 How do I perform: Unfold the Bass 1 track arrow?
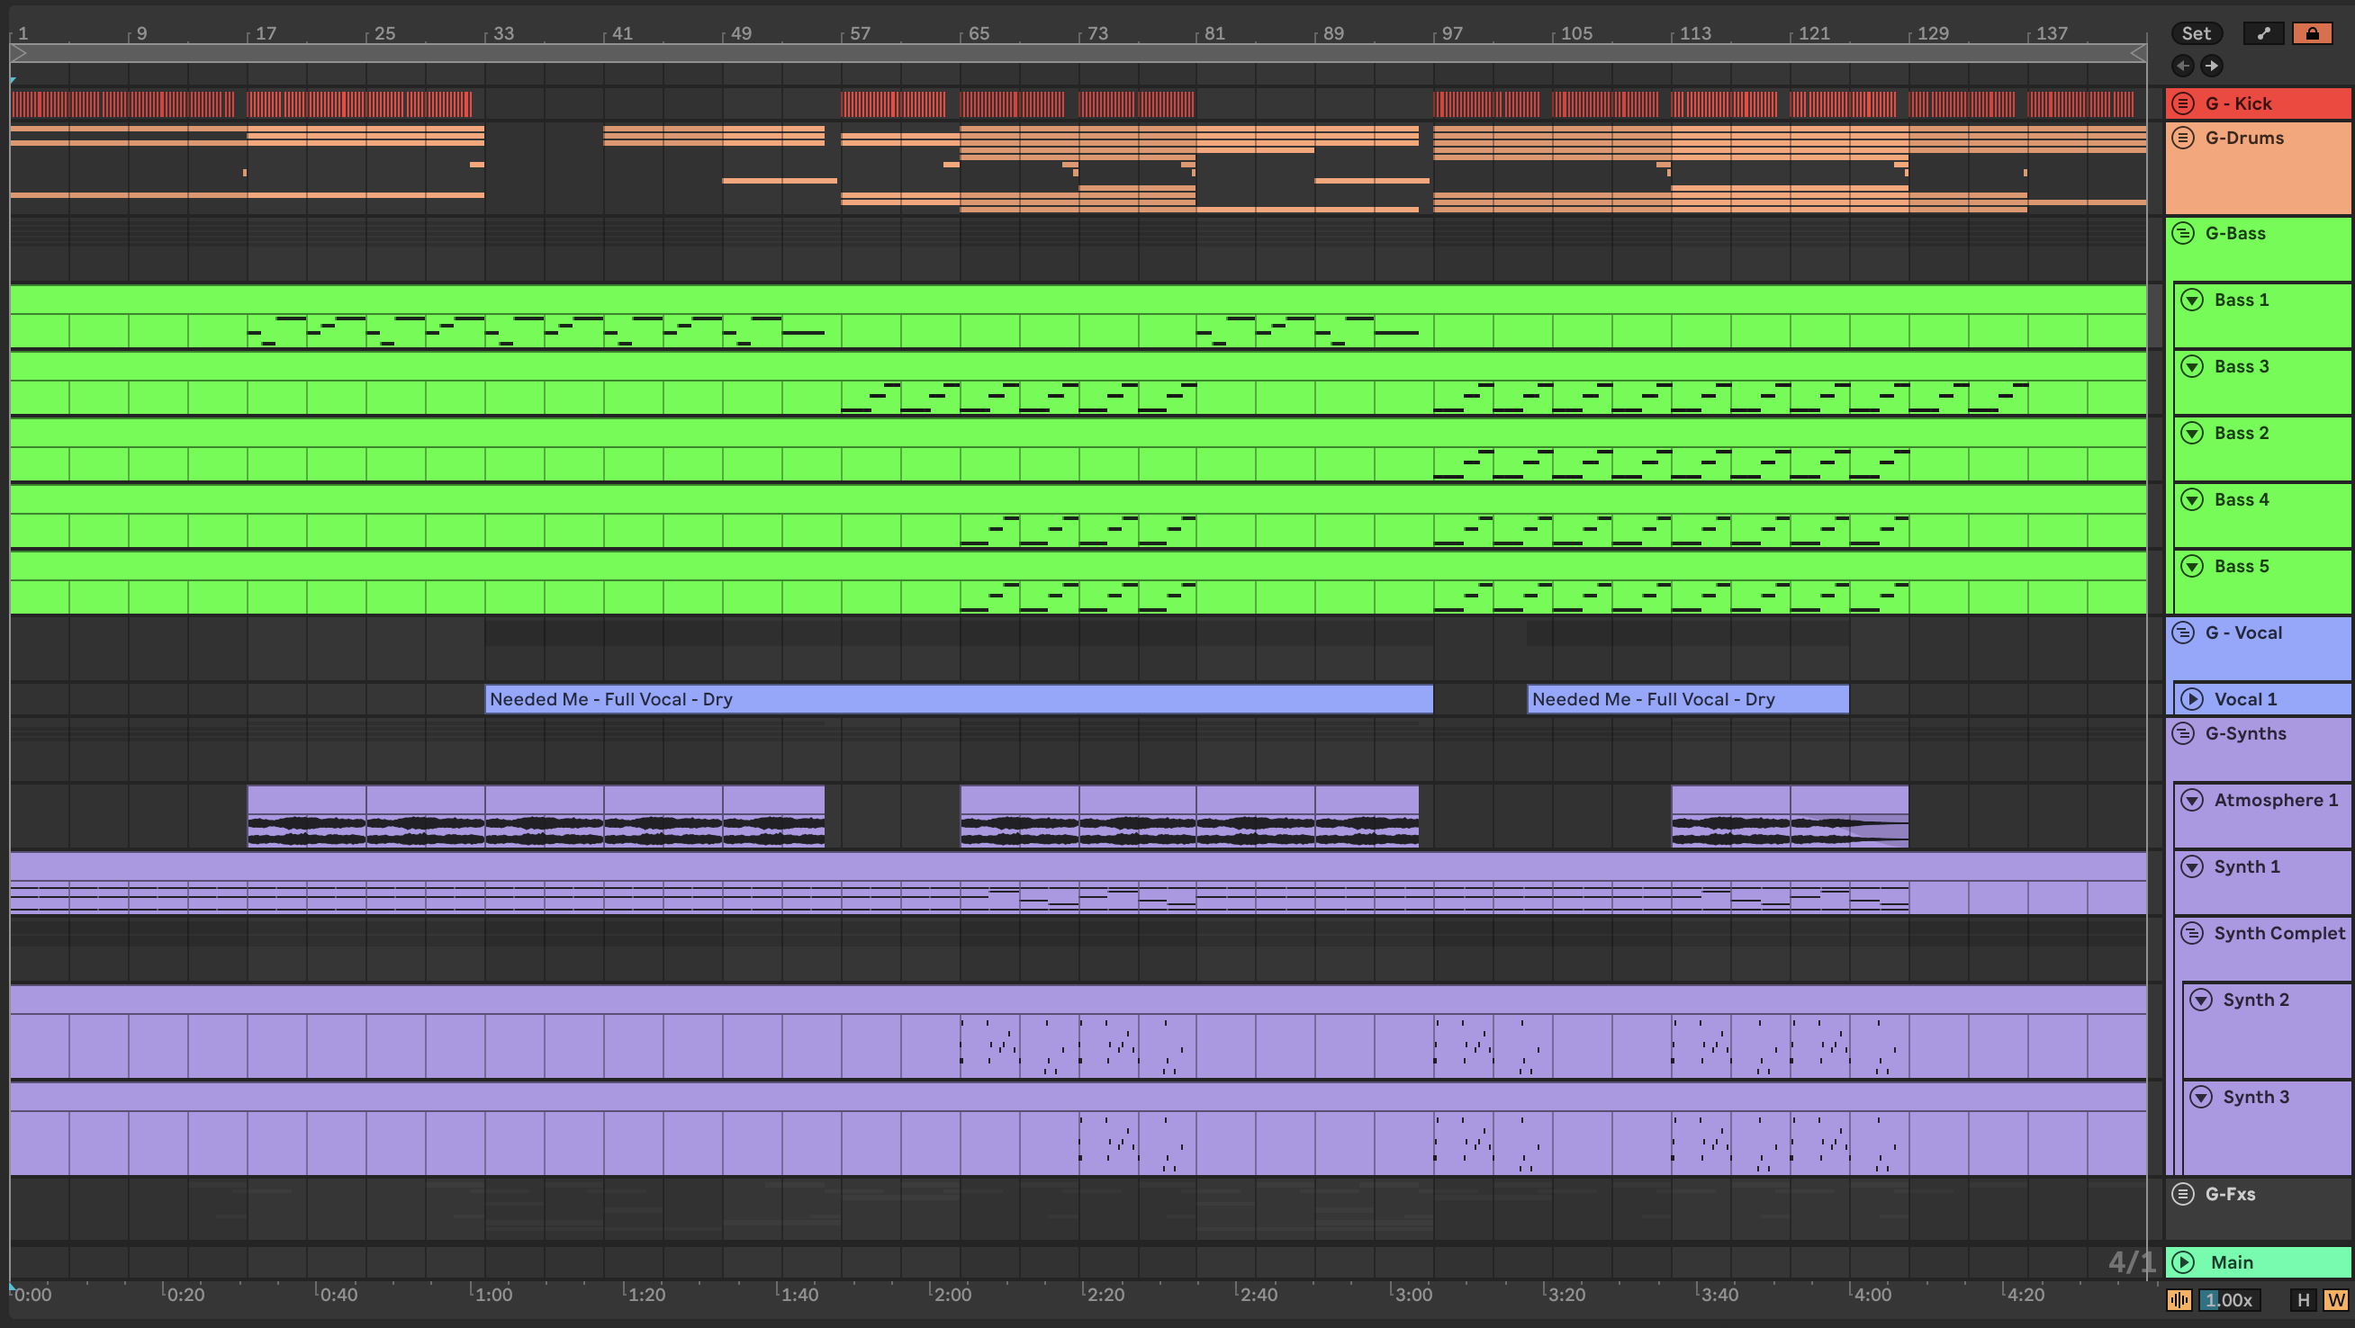(x=2192, y=300)
